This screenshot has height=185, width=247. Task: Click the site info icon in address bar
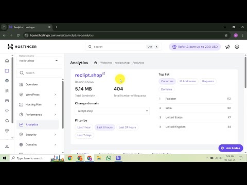coord(26,35)
